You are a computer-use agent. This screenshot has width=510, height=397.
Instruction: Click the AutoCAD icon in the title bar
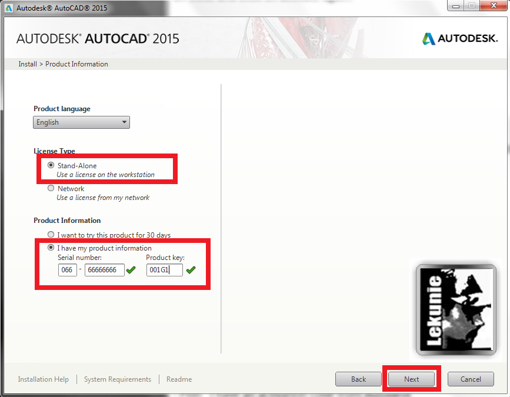[9, 8]
